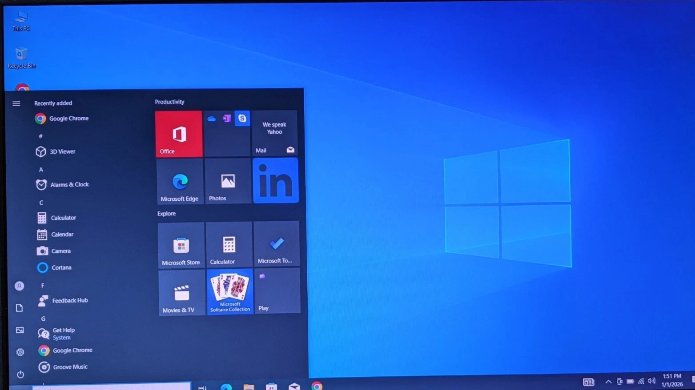Open Settings gear in the Start sidebar
This screenshot has width=695, height=390.
[20, 352]
